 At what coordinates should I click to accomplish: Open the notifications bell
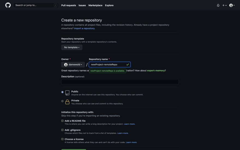(x=218, y=5)
